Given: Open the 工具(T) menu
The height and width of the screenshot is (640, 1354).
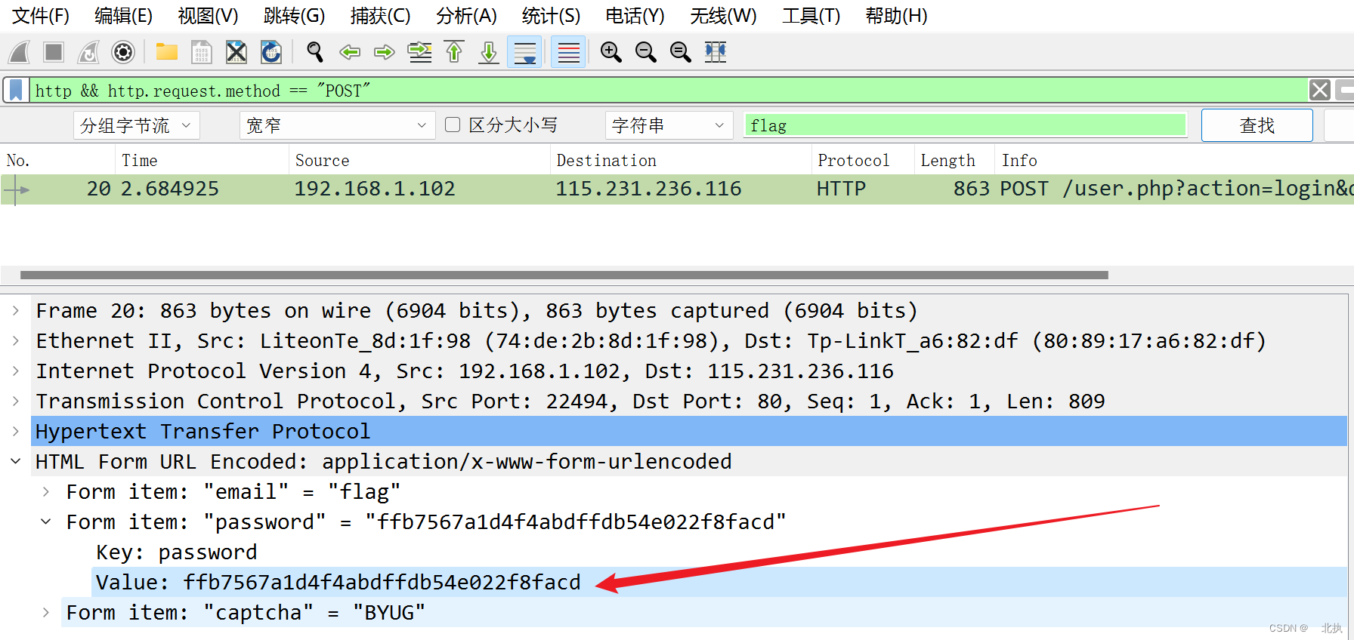Looking at the screenshot, I should (x=811, y=16).
